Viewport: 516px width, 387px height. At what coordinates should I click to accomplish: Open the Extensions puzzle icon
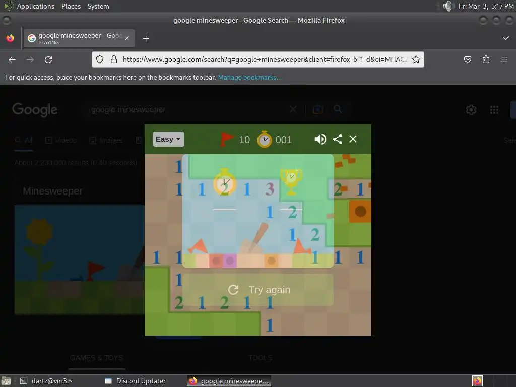point(486,59)
